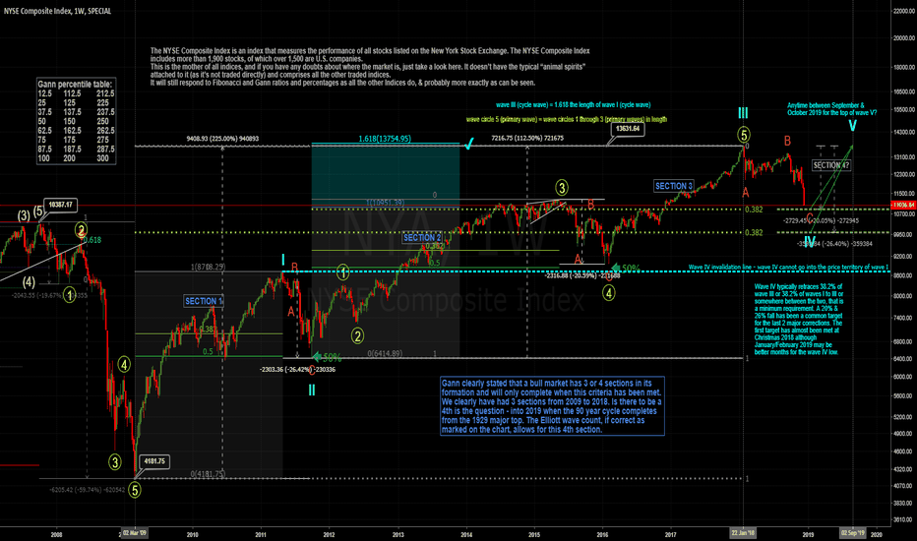Click the circled 4 below the 2016 low

click(609, 292)
